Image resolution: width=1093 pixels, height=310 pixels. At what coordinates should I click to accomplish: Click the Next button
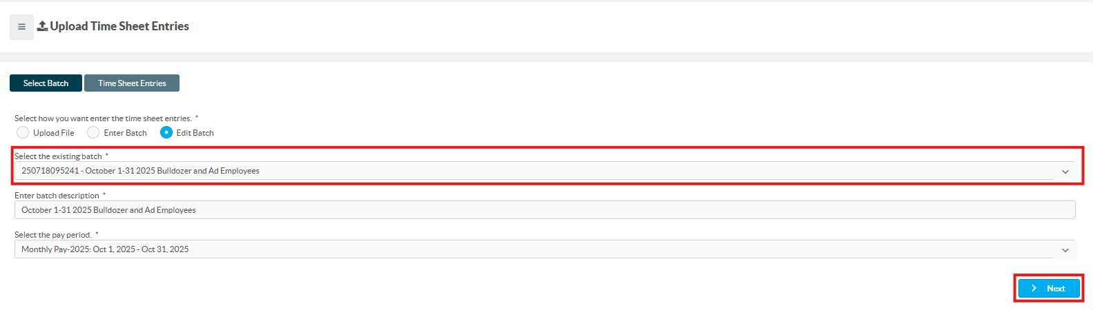pyautogui.click(x=1049, y=289)
